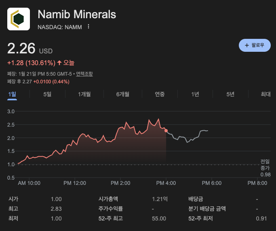
Task: Click the PM 6:00 axis label
Action: click(x=212, y=183)
